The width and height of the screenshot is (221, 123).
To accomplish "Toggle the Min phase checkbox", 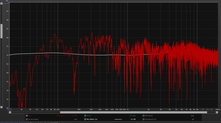I will (143, 116).
